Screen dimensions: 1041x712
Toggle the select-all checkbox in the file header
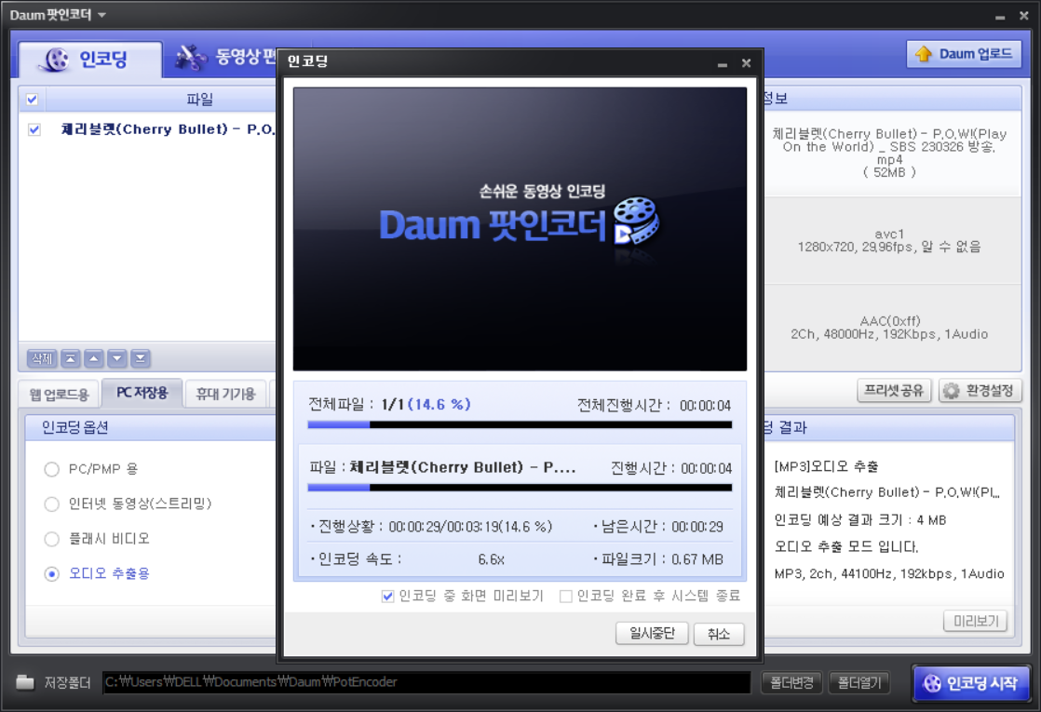tap(32, 100)
